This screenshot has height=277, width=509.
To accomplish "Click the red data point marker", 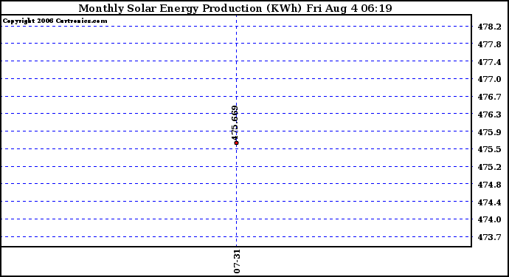I will (236, 143).
